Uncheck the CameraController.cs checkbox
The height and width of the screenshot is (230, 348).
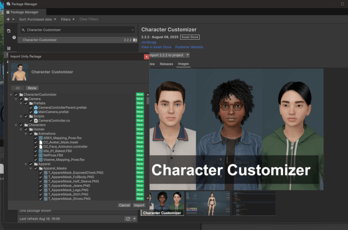point(31,121)
